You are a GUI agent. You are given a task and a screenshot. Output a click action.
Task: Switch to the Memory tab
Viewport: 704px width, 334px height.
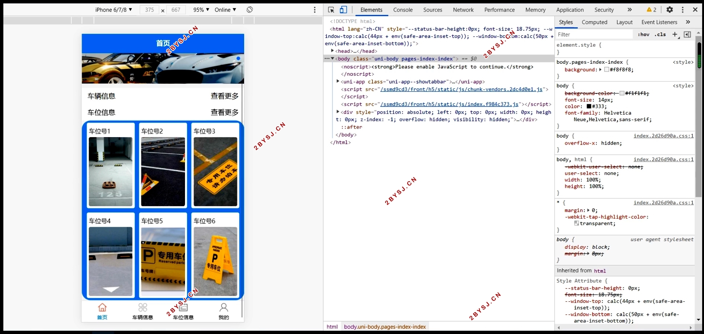(535, 10)
